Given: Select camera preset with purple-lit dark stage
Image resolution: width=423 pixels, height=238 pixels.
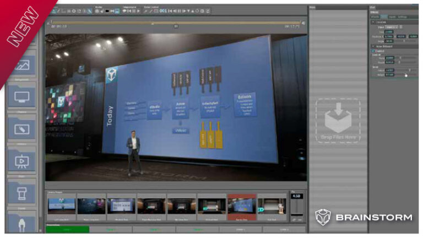Looking at the screenshot, I should pyautogui.click(x=91, y=207).
